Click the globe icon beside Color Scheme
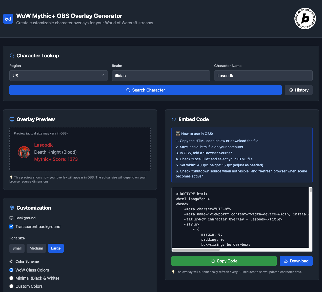Screen dimensions: 322x292 tap(11, 261)
